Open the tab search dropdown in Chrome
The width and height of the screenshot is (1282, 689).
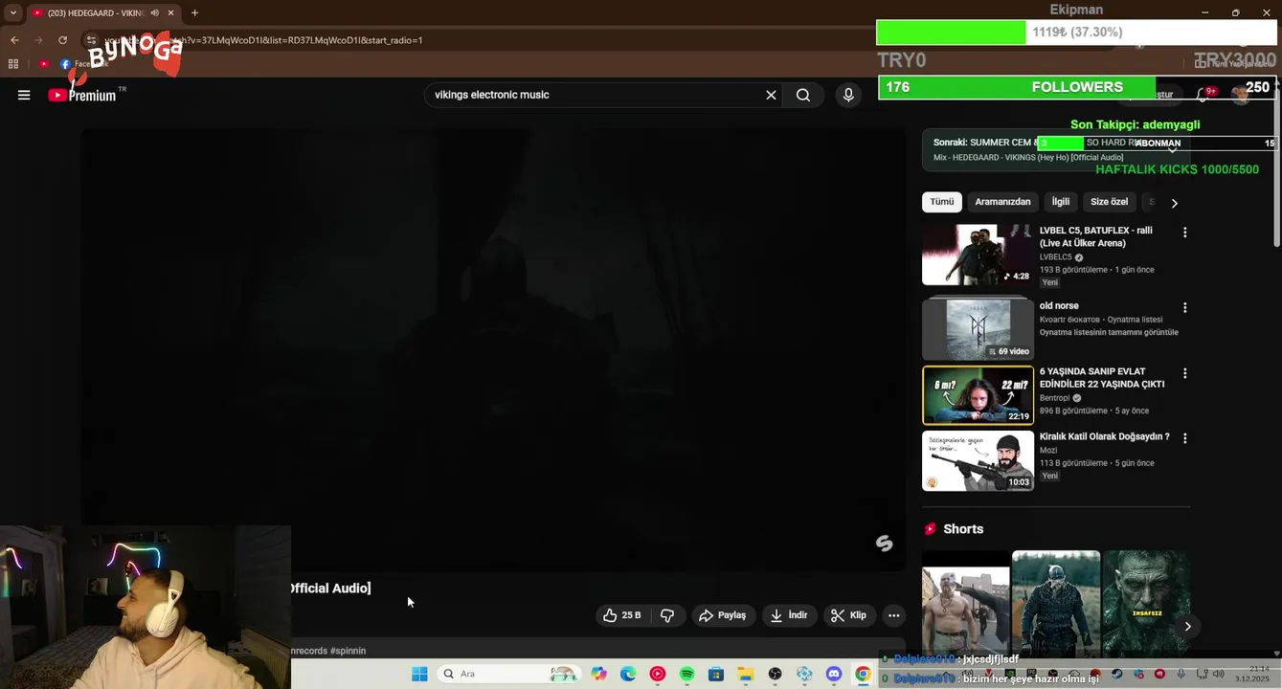(12, 12)
